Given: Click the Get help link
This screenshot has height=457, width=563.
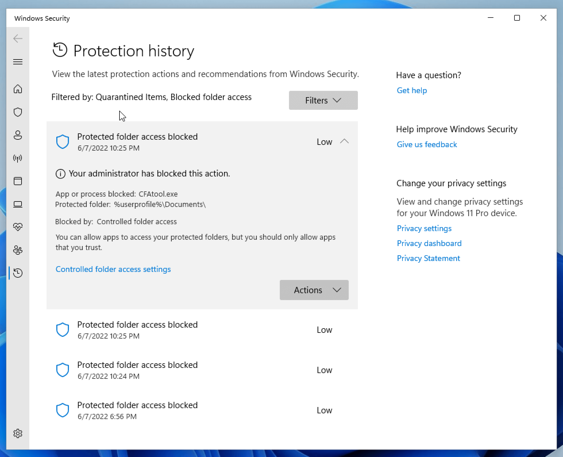Looking at the screenshot, I should (x=412, y=91).
